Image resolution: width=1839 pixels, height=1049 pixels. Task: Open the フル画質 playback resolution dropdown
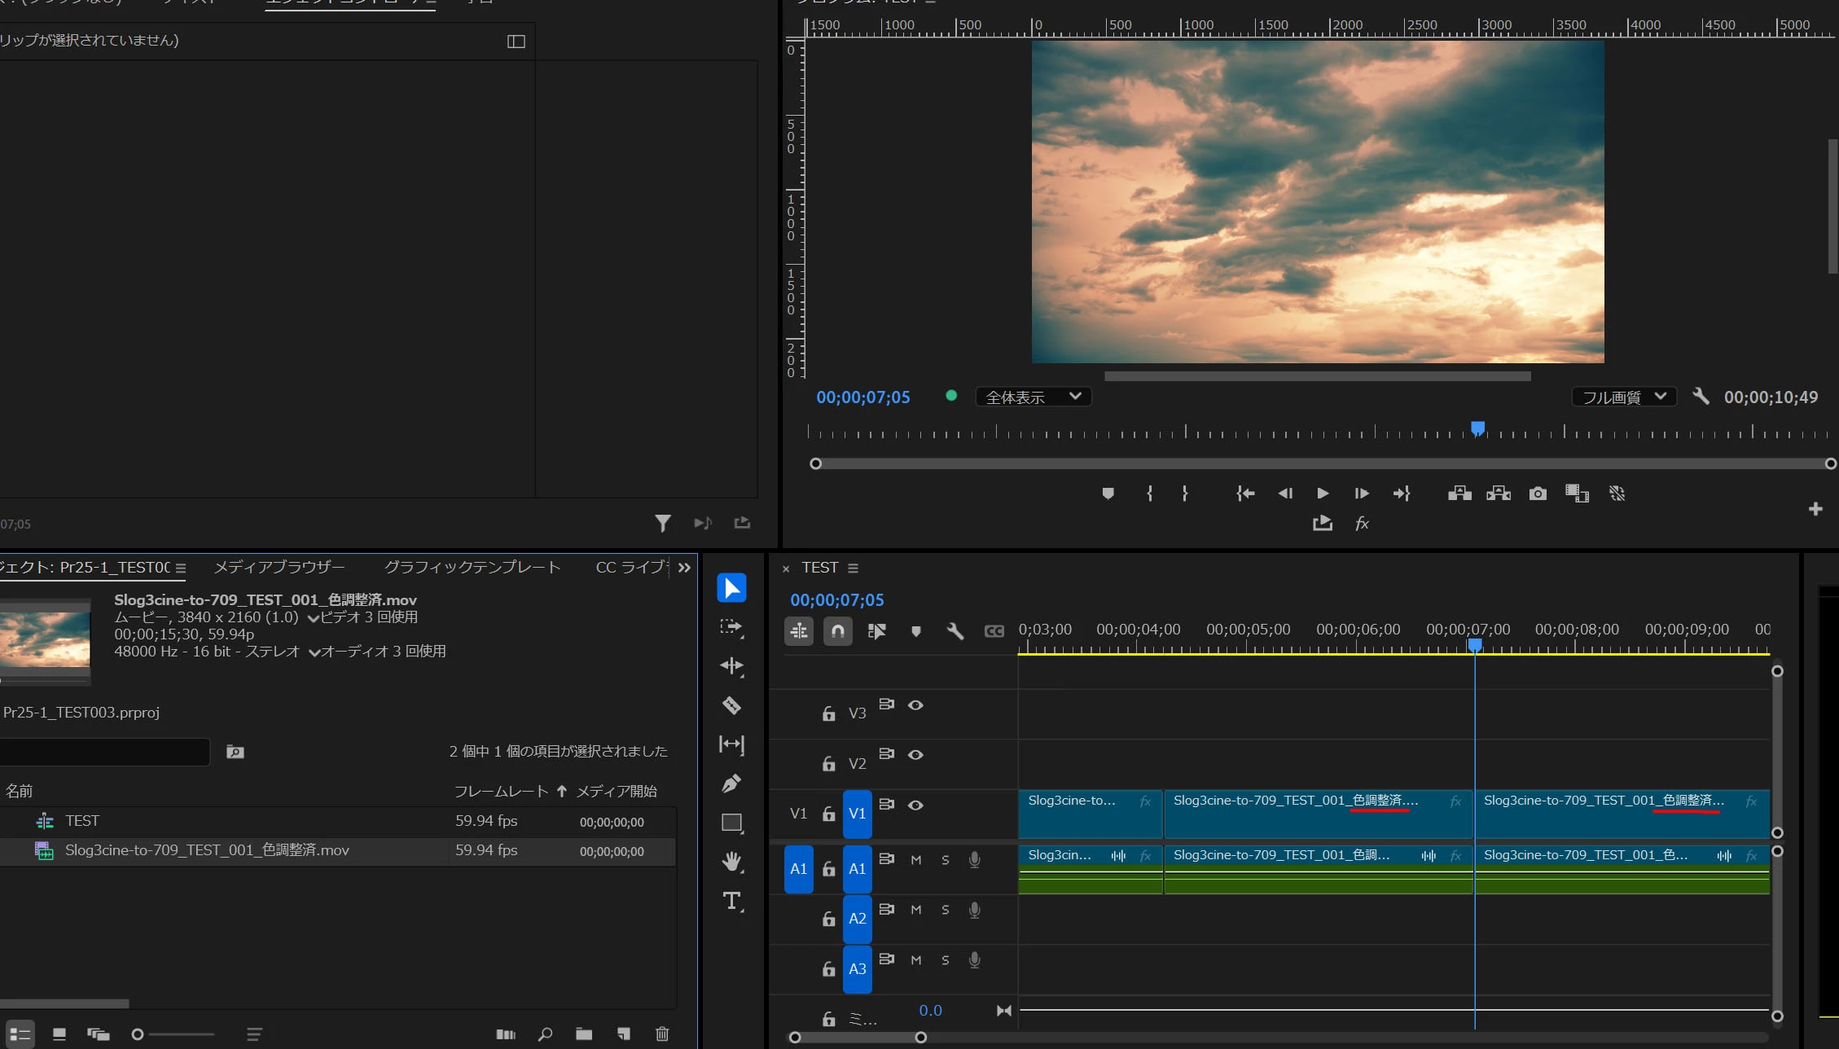pyautogui.click(x=1623, y=397)
